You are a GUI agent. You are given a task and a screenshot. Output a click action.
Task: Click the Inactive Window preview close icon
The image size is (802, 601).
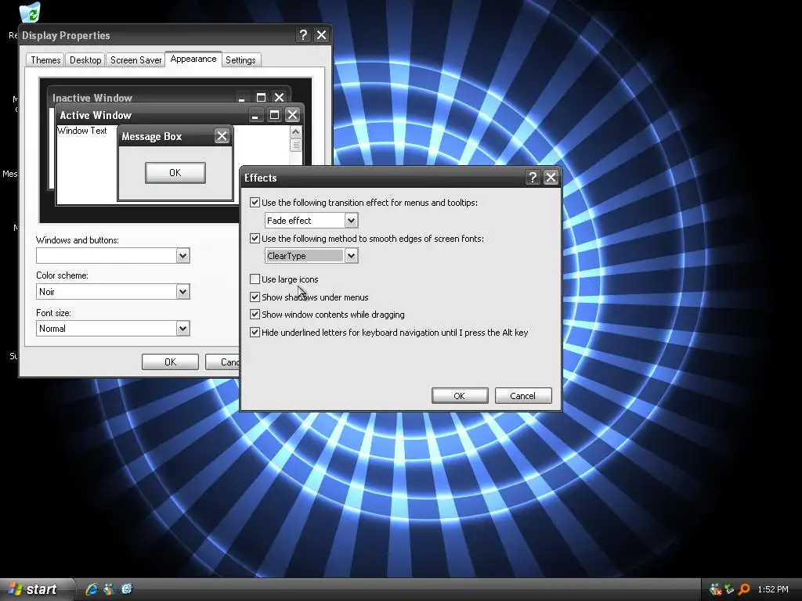tap(279, 97)
